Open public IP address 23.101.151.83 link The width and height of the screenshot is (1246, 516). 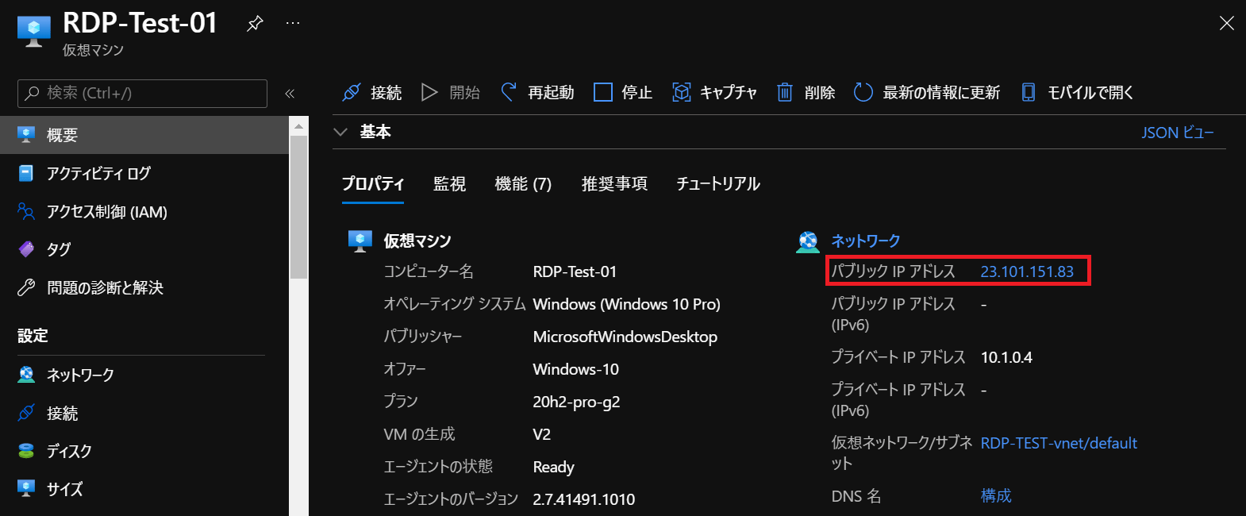(1027, 271)
